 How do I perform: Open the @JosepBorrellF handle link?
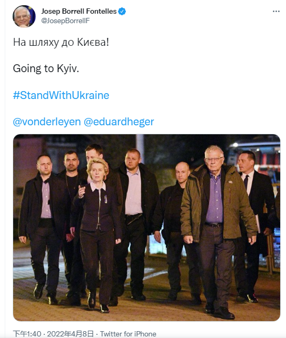pyautogui.click(x=65, y=21)
